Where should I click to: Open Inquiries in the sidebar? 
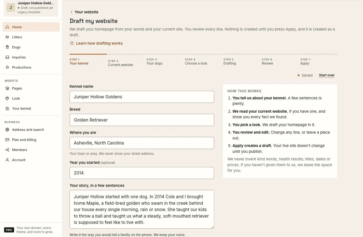31,57
